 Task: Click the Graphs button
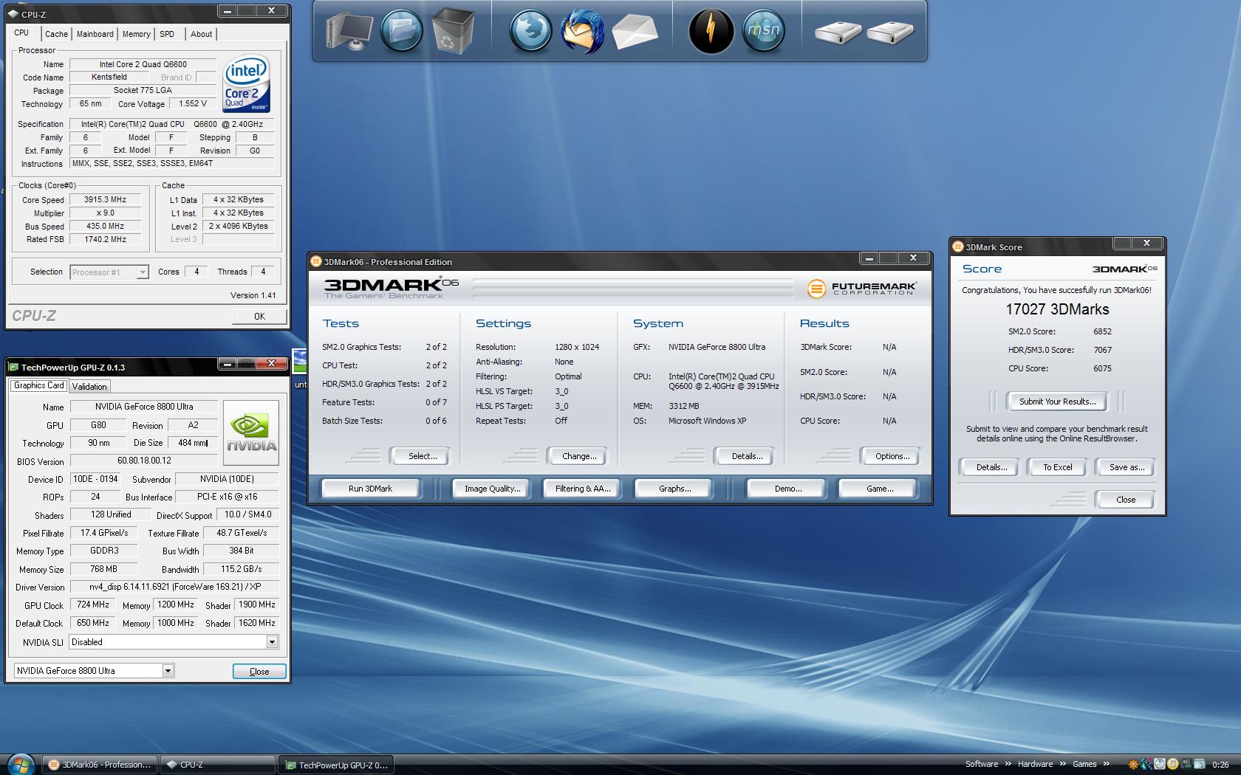pyautogui.click(x=674, y=489)
